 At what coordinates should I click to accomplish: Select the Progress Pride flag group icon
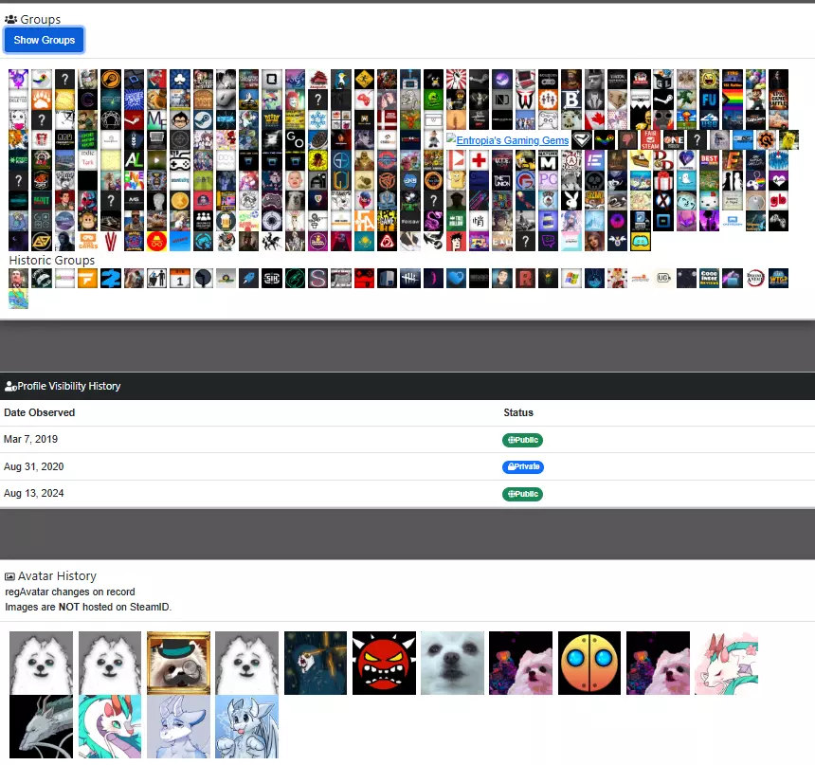[733, 100]
